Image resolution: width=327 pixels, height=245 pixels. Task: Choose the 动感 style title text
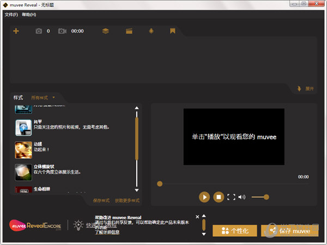[38, 144]
